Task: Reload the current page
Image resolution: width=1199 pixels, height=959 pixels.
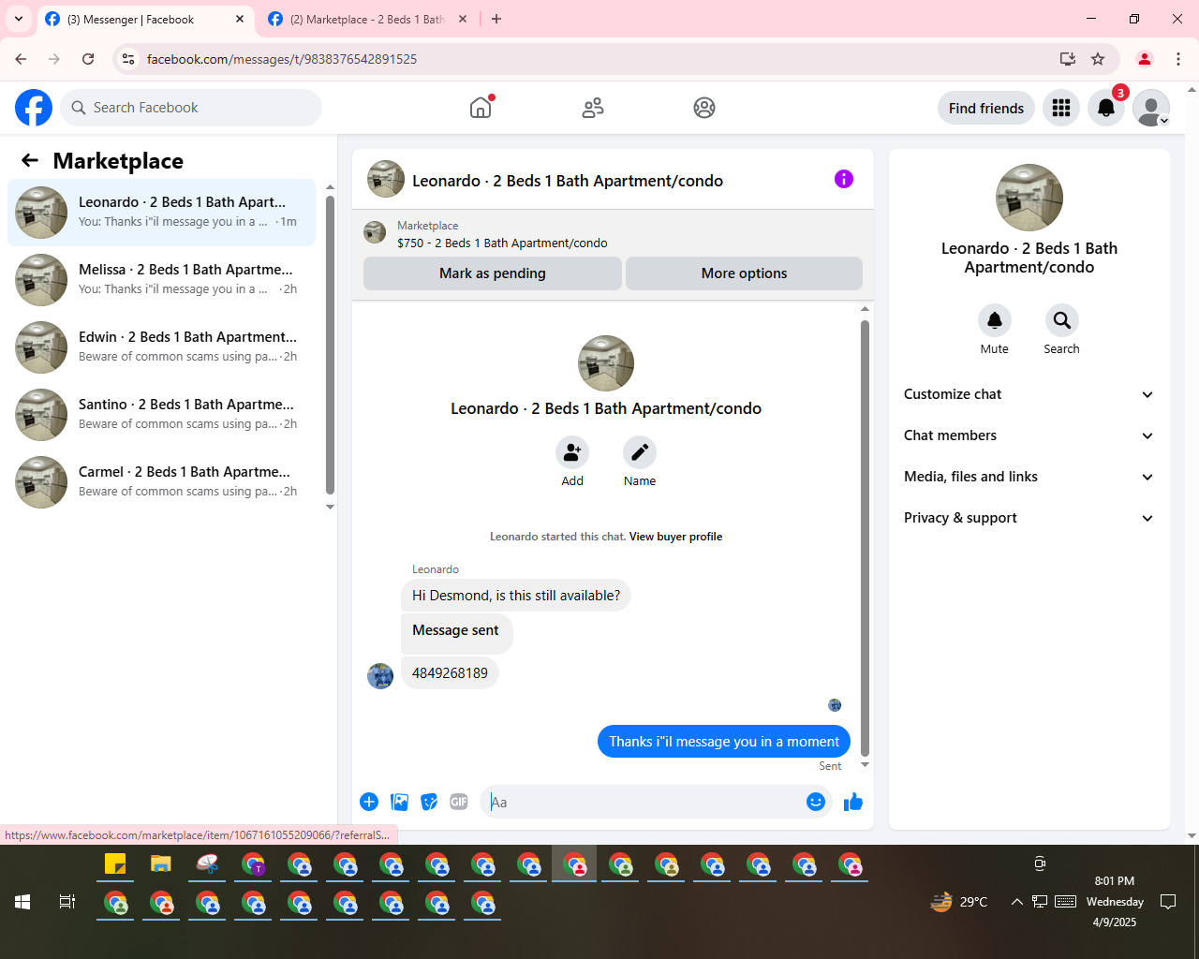Action: pyautogui.click(x=88, y=59)
